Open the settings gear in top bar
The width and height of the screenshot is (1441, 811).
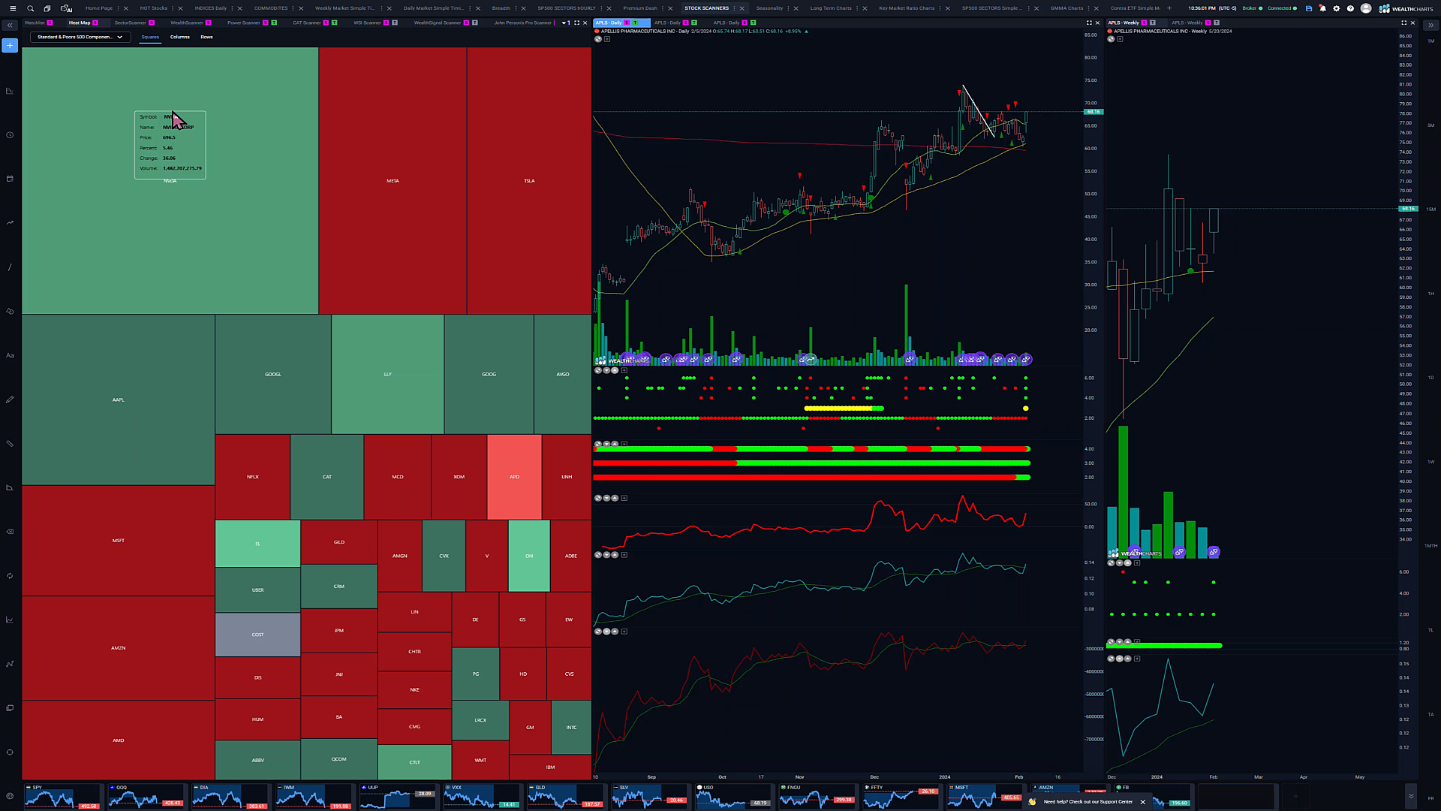tap(1336, 8)
